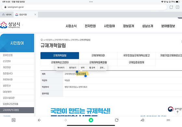Open the 시민참여 top menu
This screenshot has height=127, width=182.
tap(109, 26)
